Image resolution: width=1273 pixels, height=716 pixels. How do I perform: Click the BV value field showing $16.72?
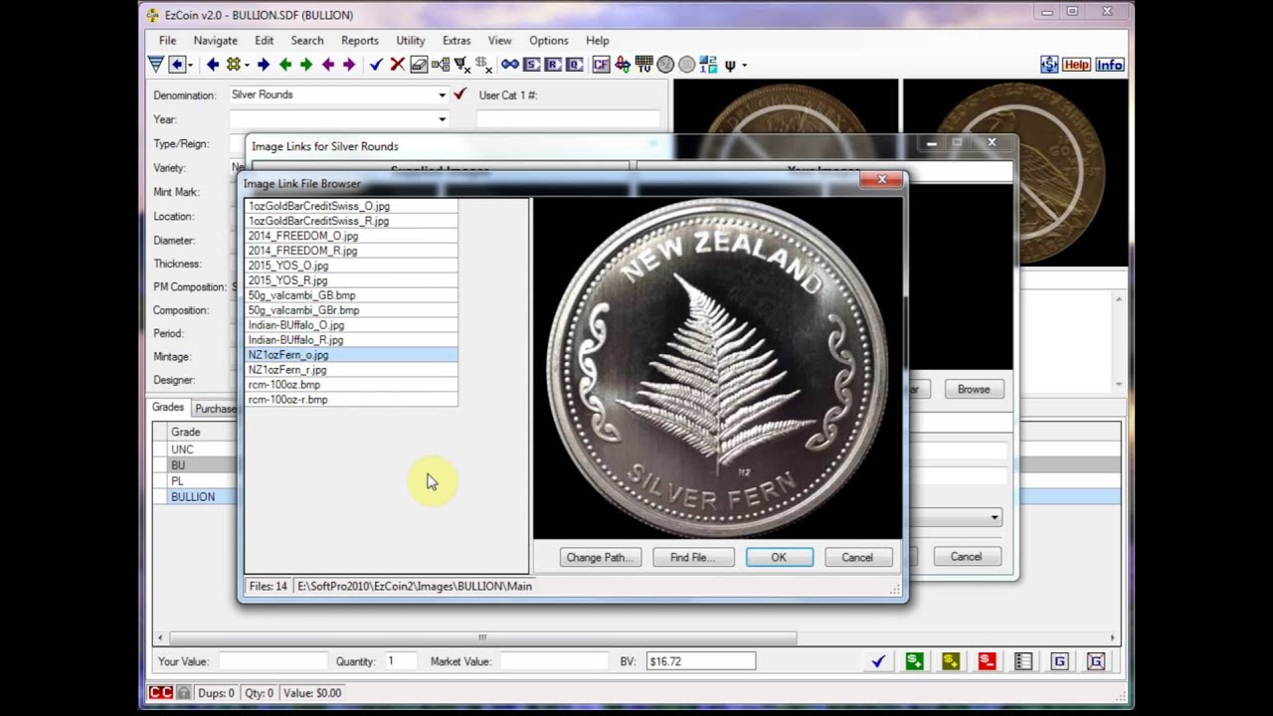700,661
